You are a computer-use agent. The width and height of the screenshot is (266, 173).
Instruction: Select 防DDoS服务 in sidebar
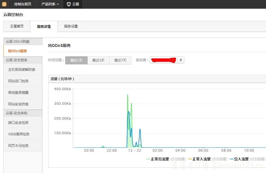coord(23,51)
